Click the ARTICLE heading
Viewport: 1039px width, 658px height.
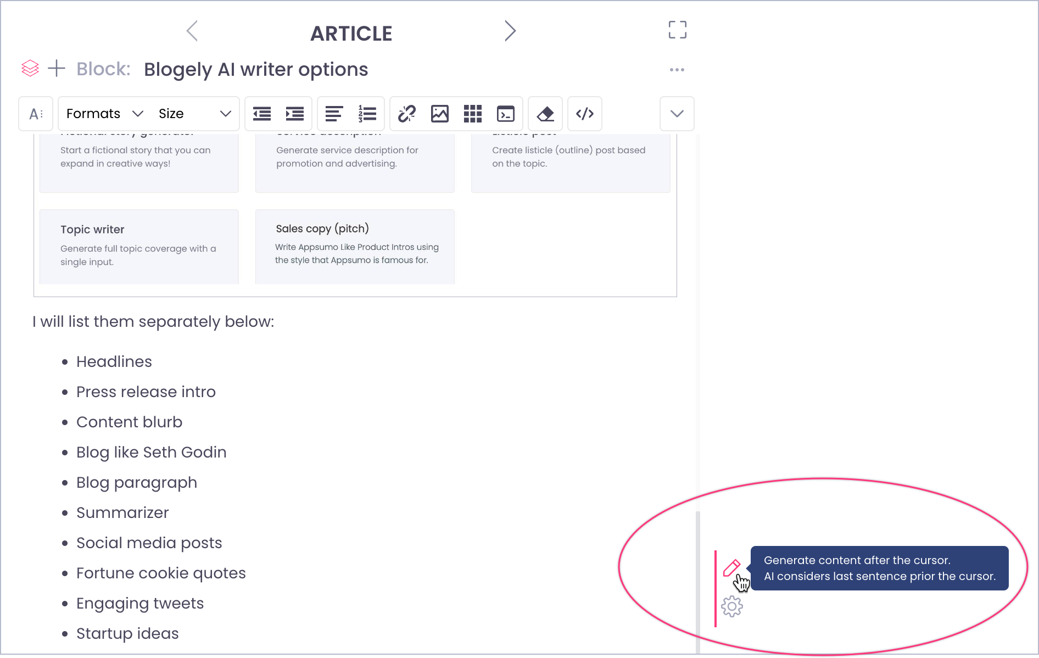point(351,34)
